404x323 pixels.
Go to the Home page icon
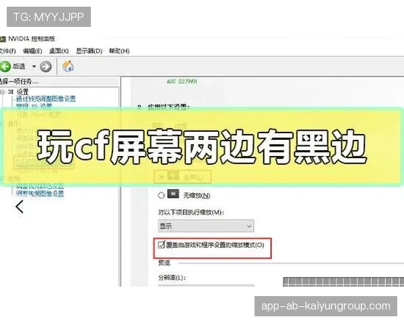[x=68, y=66]
